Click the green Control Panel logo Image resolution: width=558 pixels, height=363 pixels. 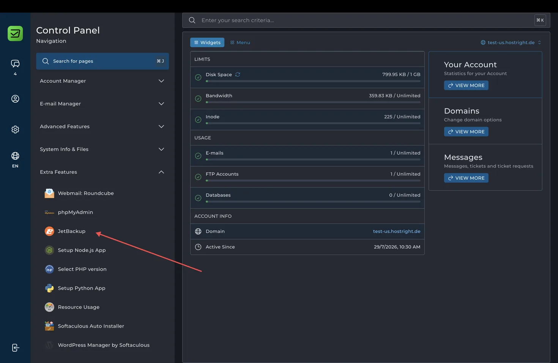tap(15, 33)
